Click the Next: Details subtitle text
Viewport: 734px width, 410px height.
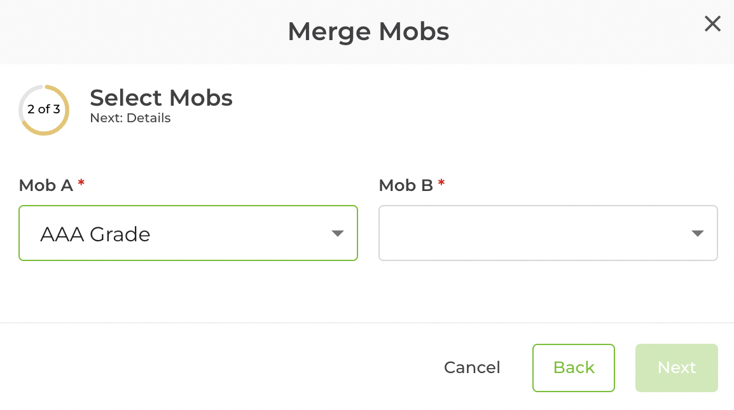point(130,118)
